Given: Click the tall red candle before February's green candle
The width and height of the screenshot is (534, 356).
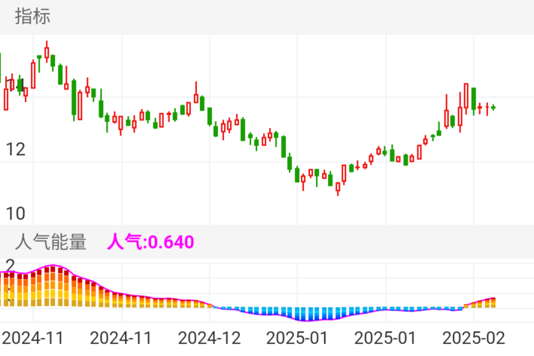Looking at the screenshot, I should (466, 96).
